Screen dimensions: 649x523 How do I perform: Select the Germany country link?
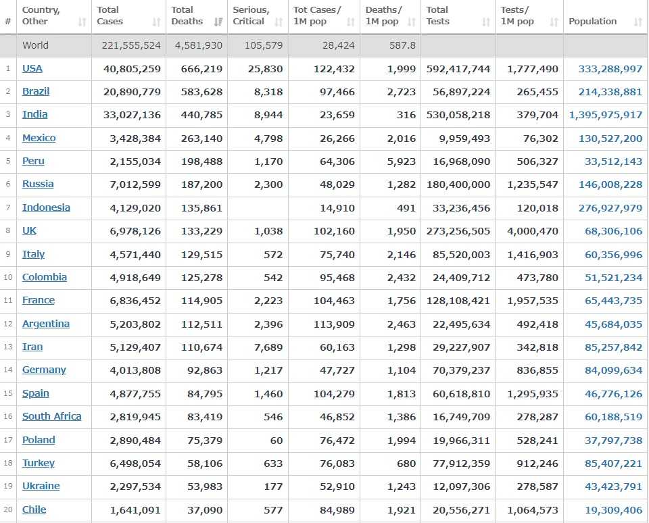point(44,370)
